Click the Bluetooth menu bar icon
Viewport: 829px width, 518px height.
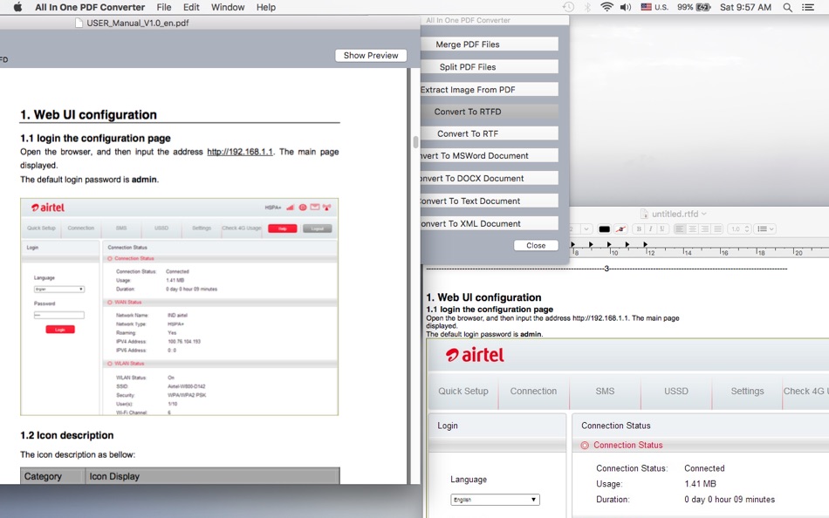[x=587, y=7]
